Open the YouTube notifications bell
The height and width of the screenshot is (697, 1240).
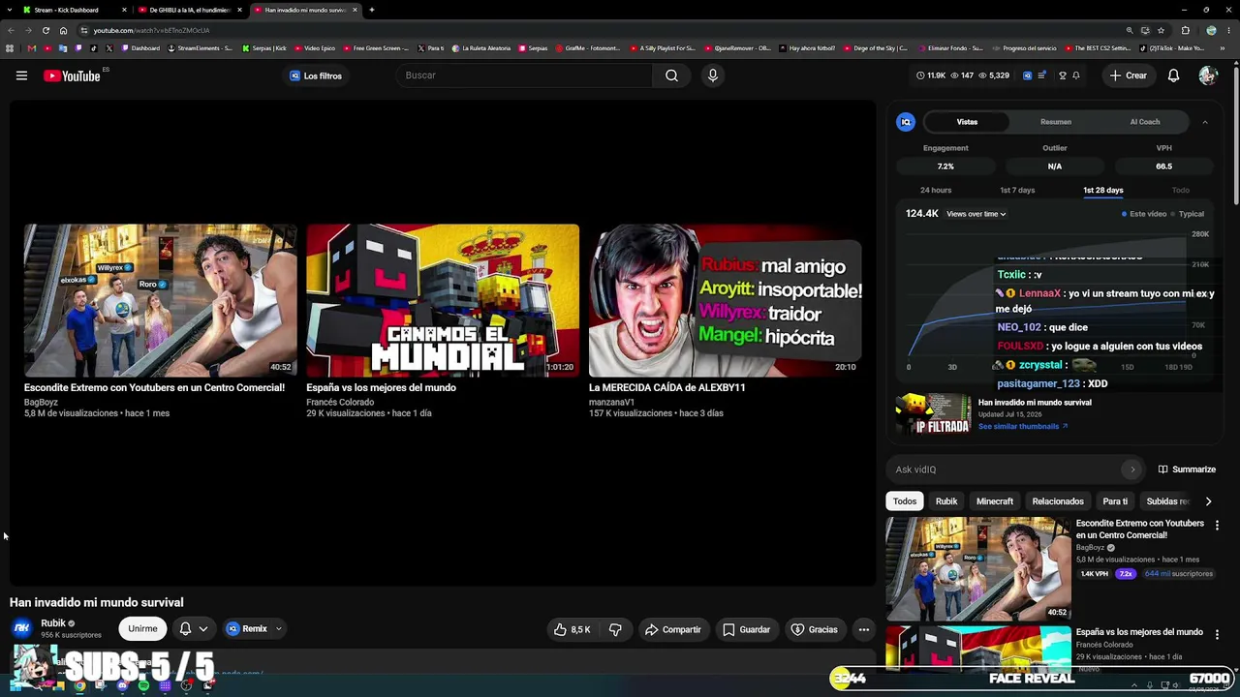tap(1173, 76)
